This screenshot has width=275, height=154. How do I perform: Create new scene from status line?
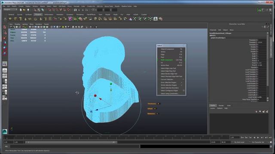click(21, 10)
